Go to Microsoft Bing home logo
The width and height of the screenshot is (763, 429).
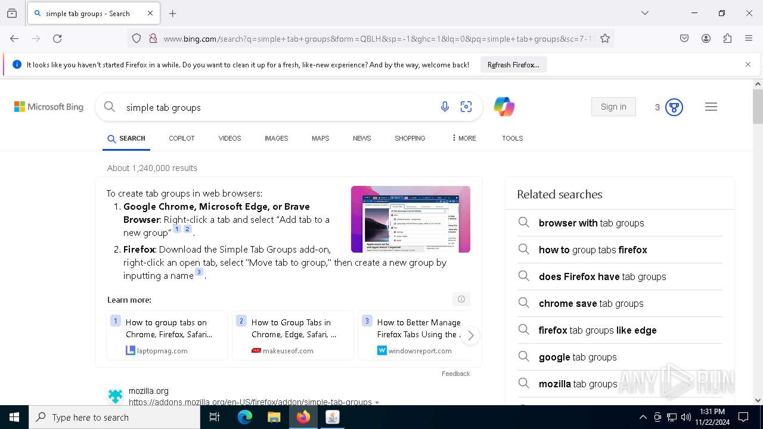pos(49,107)
